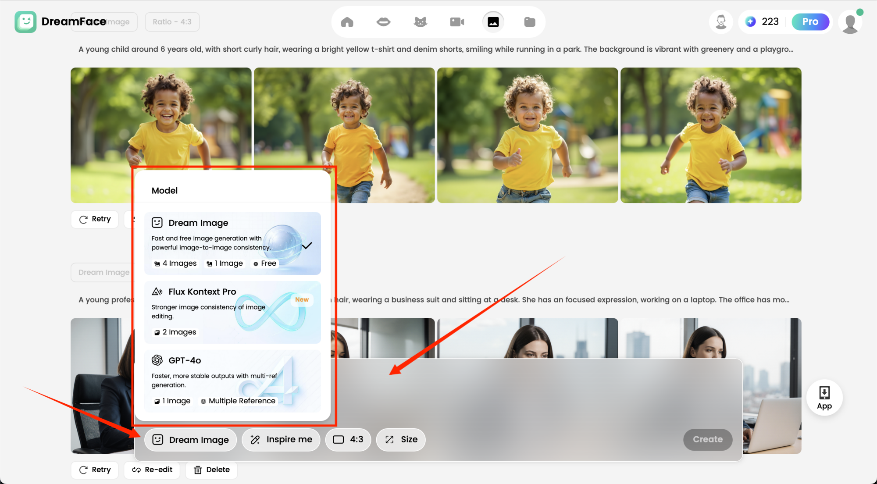Screen dimensions: 877x484
Task: Click the Inspire me button
Action: pyautogui.click(x=281, y=440)
